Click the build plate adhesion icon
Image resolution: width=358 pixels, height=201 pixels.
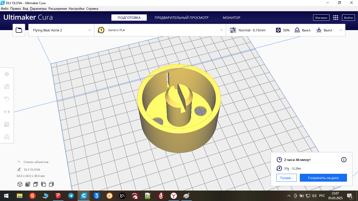tap(319, 30)
